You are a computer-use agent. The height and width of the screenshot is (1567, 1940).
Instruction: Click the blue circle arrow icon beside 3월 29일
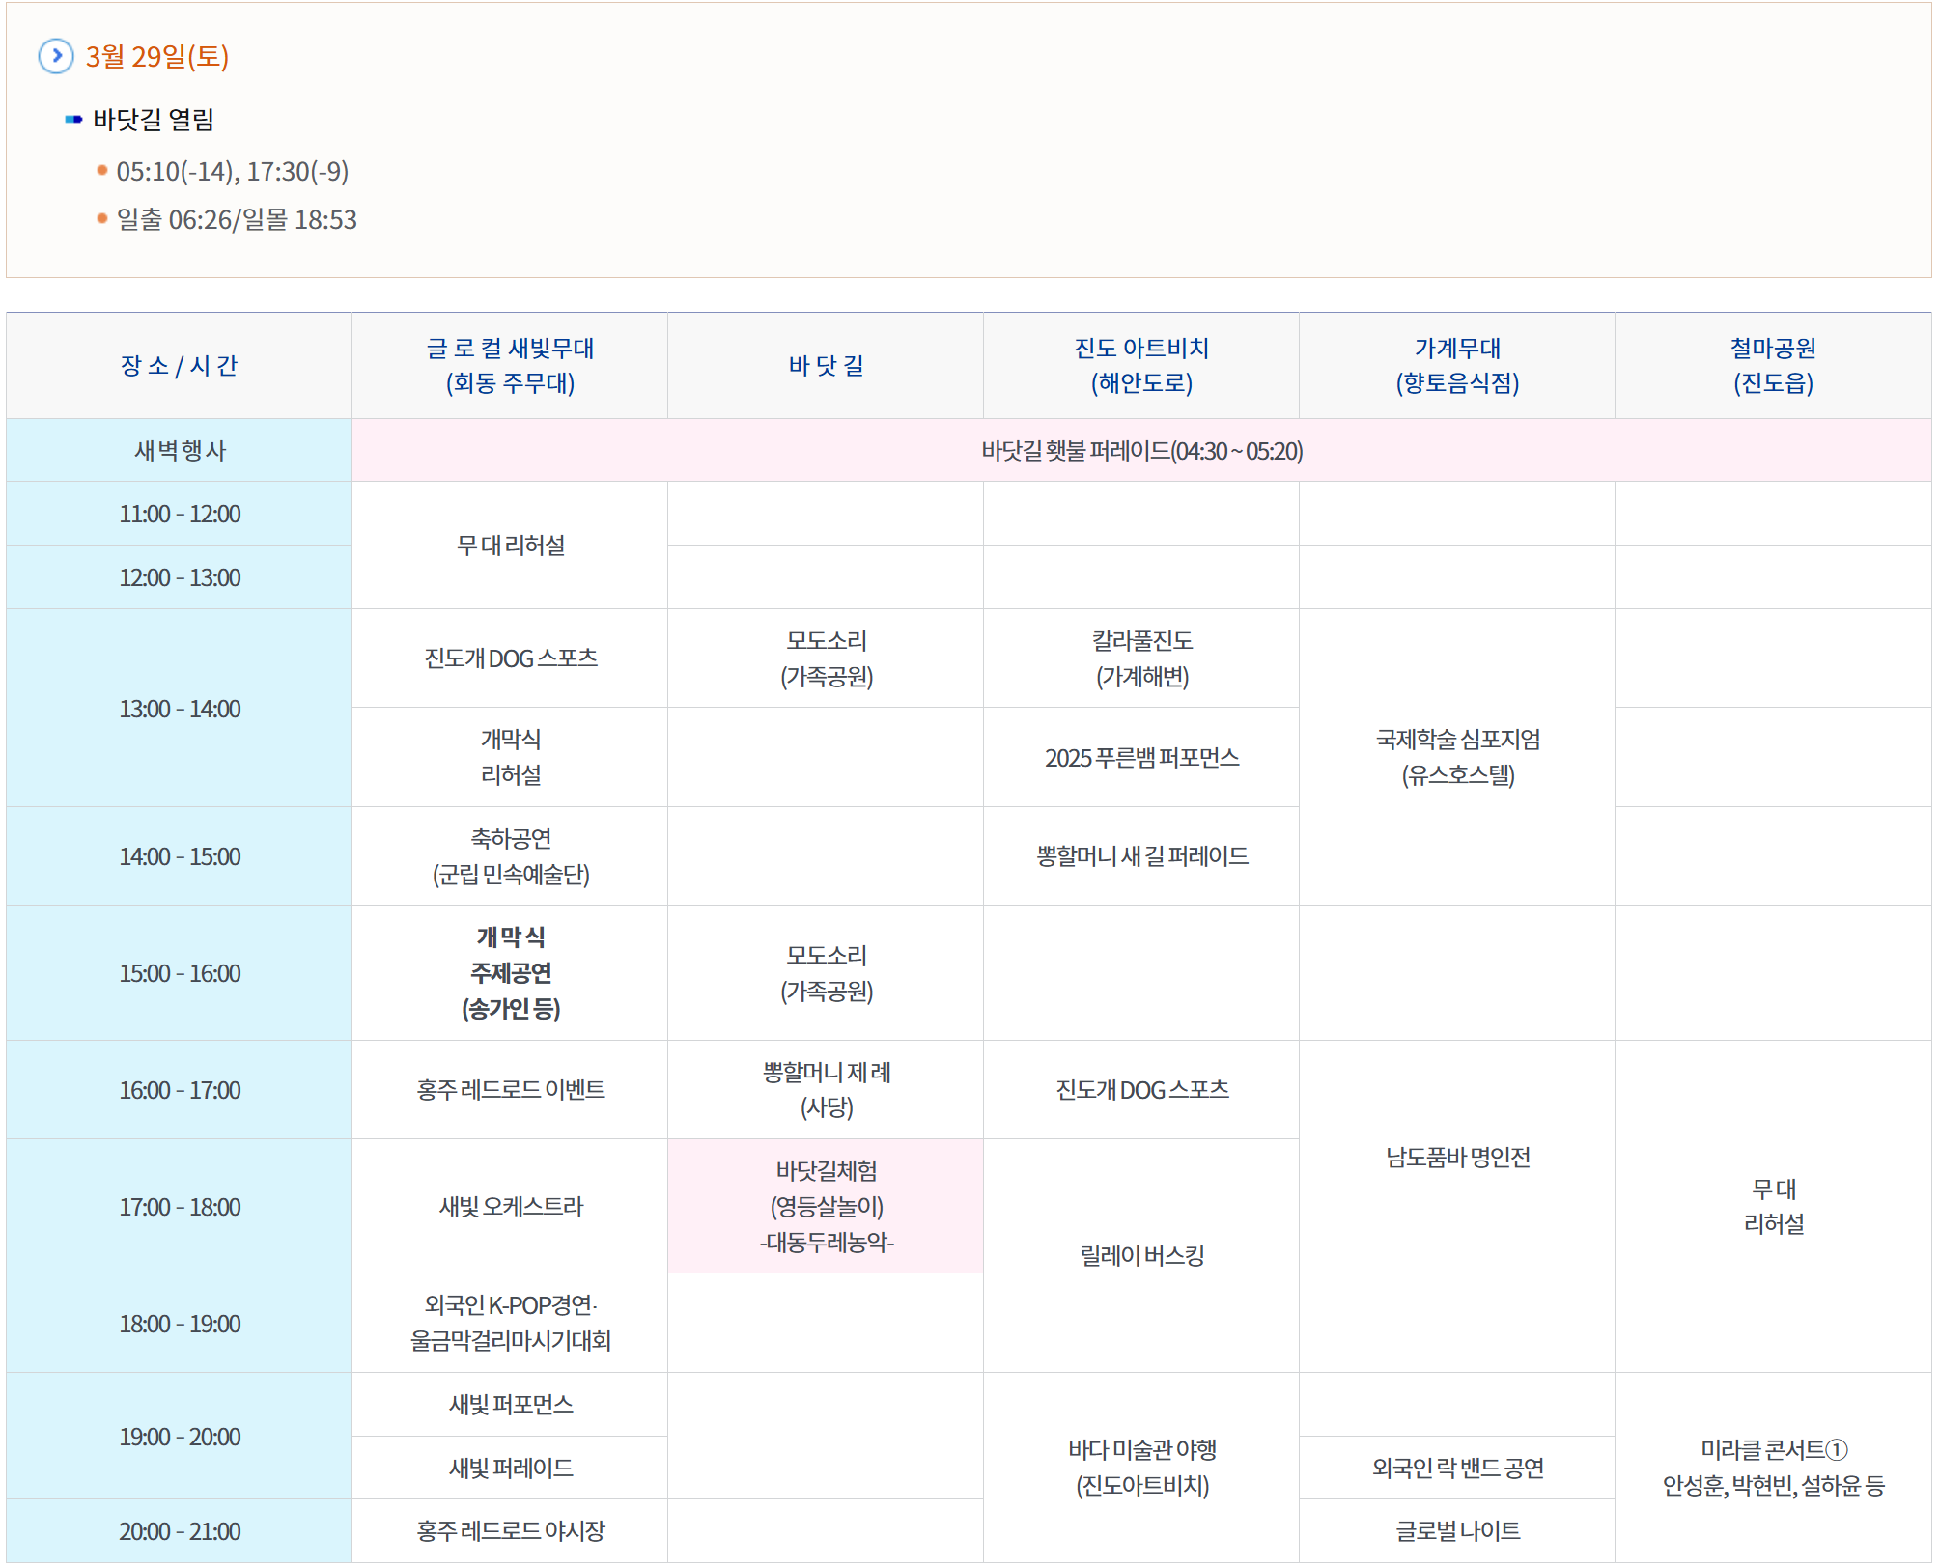click(x=56, y=56)
